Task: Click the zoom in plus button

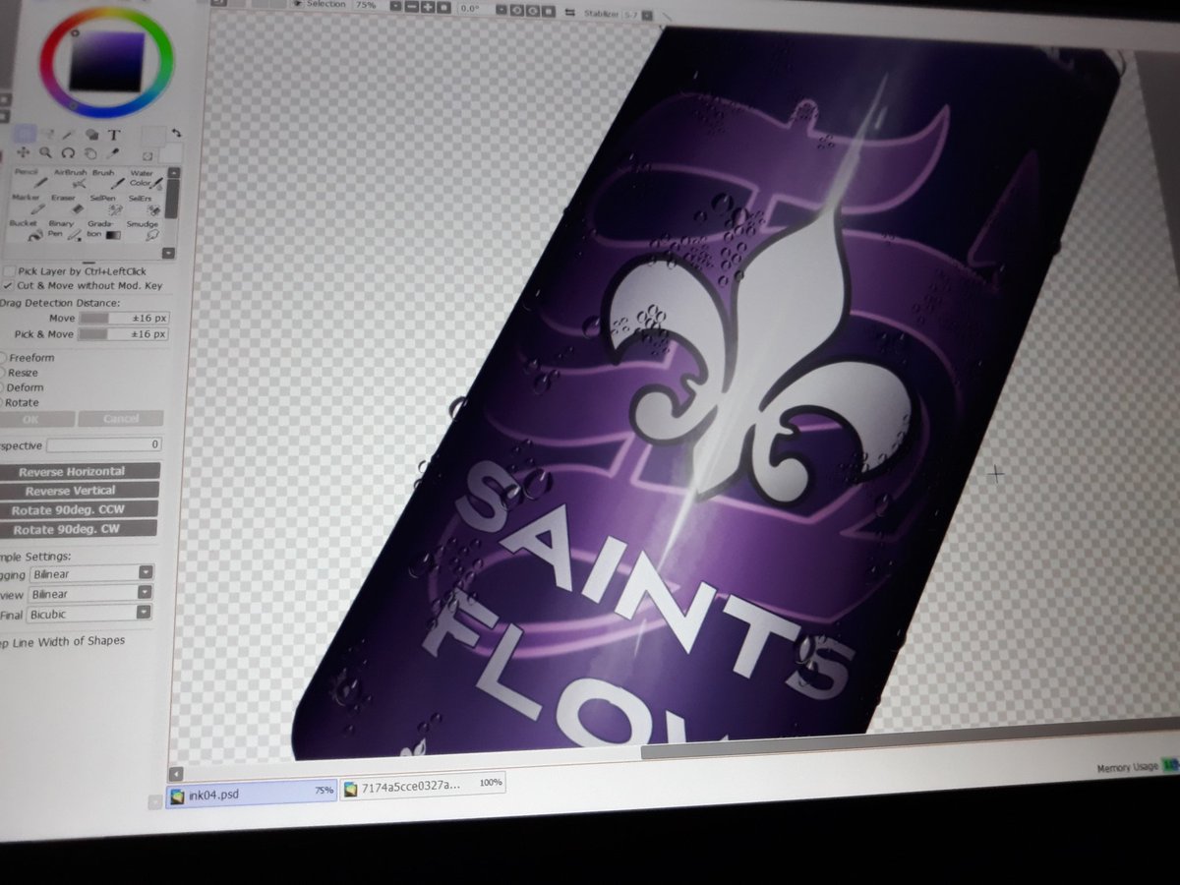Action: coord(429,7)
